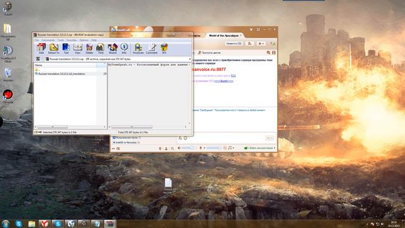Click the like (Нравится) button in RaidCall
Viewport: 405px width, 228px height.
point(234,44)
